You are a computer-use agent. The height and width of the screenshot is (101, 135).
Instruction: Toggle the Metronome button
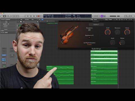pos(105,16)
